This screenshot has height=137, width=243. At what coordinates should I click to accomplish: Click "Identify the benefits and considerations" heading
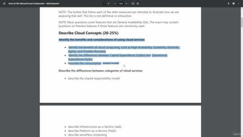coord(101,40)
